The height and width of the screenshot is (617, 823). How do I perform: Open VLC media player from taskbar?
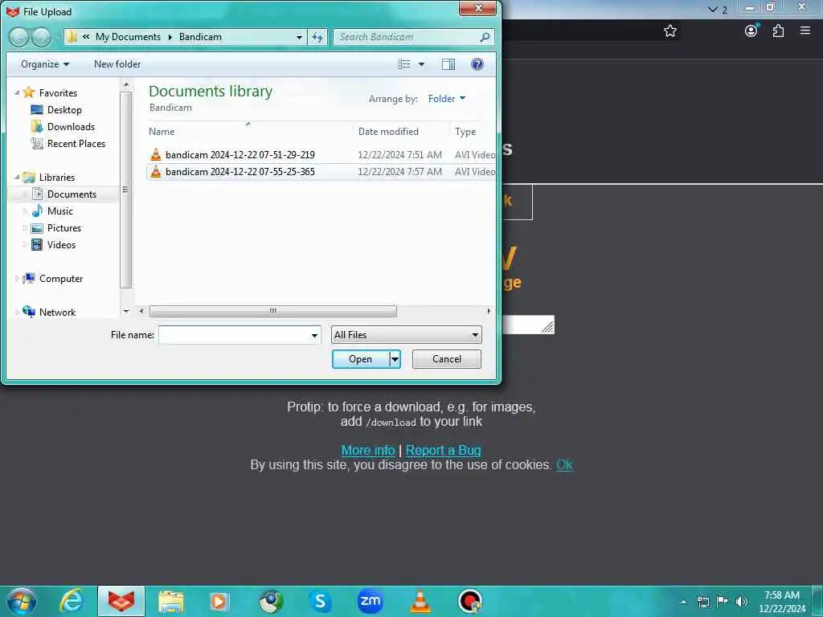point(420,601)
